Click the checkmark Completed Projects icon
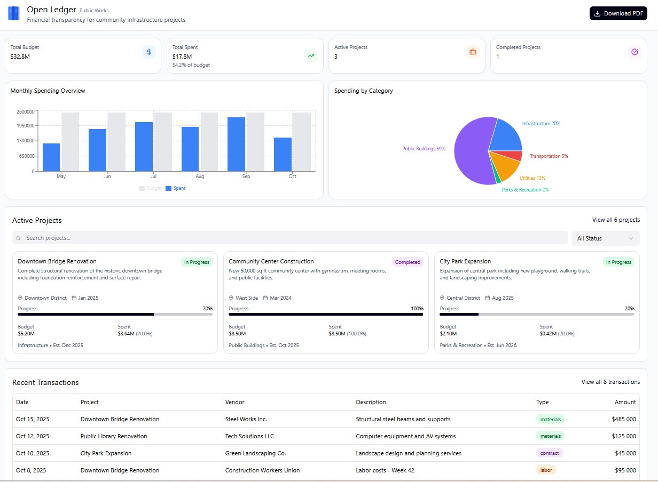 634,52
